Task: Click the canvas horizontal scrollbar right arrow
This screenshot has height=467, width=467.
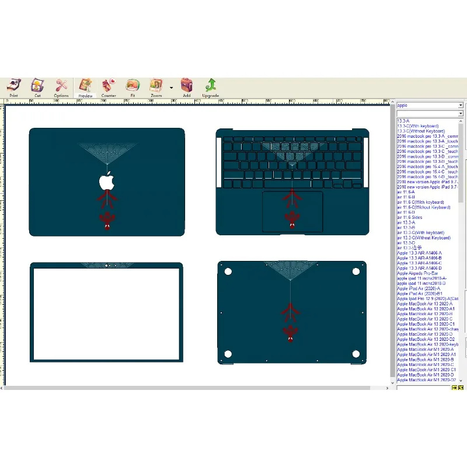Action: tap(387, 388)
